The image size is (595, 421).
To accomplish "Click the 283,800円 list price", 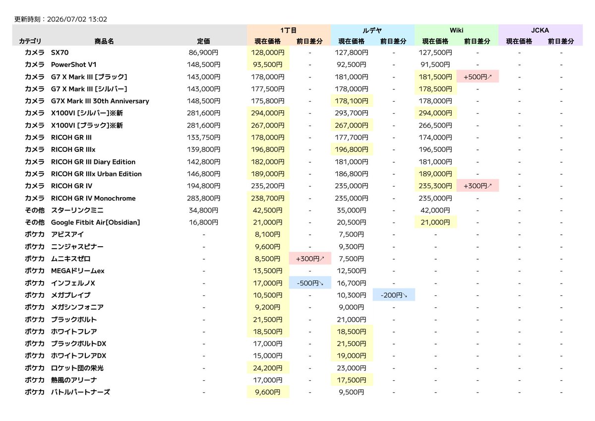I will point(204,198).
